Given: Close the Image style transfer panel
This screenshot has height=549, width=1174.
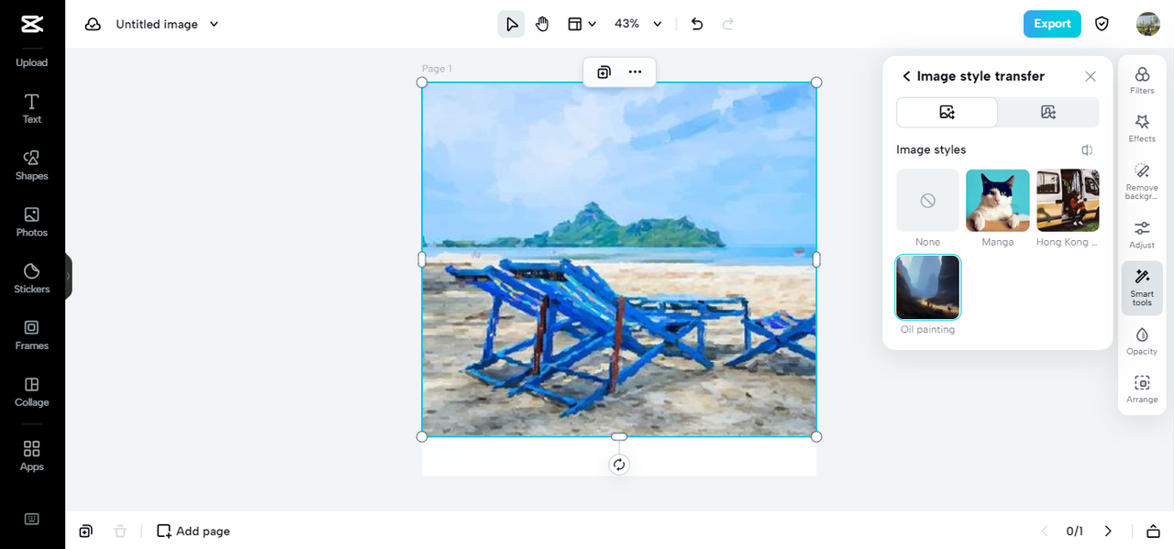Looking at the screenshot, I should pos(1090,77).
